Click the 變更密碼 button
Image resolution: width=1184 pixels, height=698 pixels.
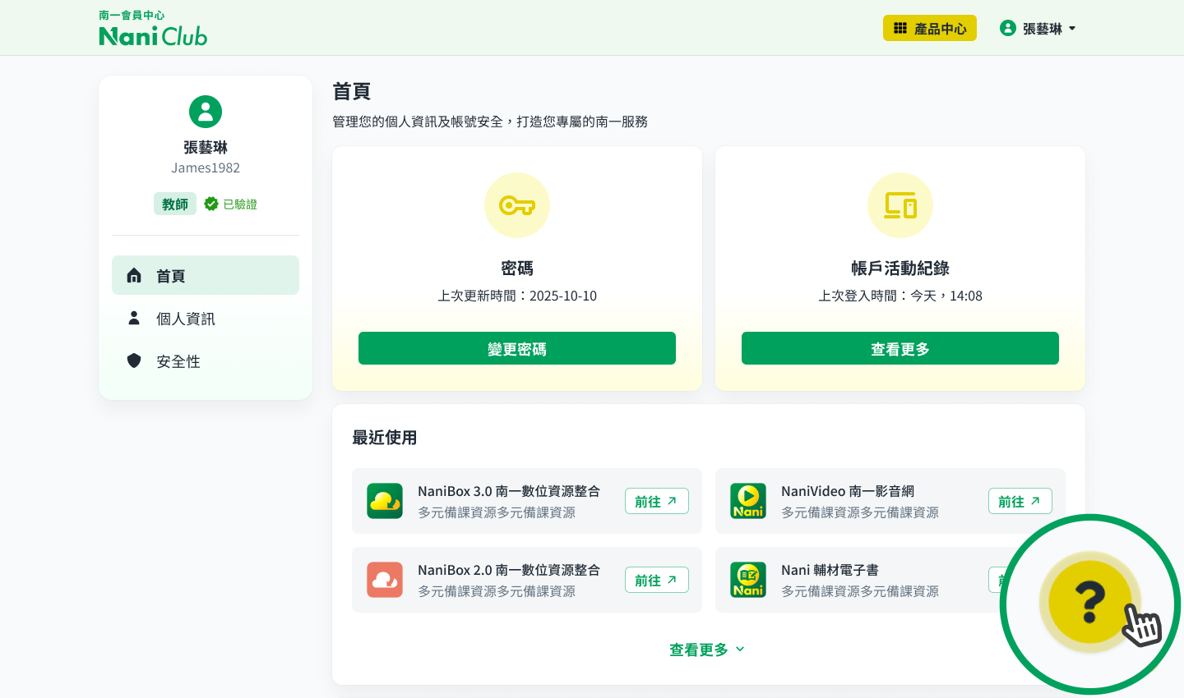coord(517,348)
